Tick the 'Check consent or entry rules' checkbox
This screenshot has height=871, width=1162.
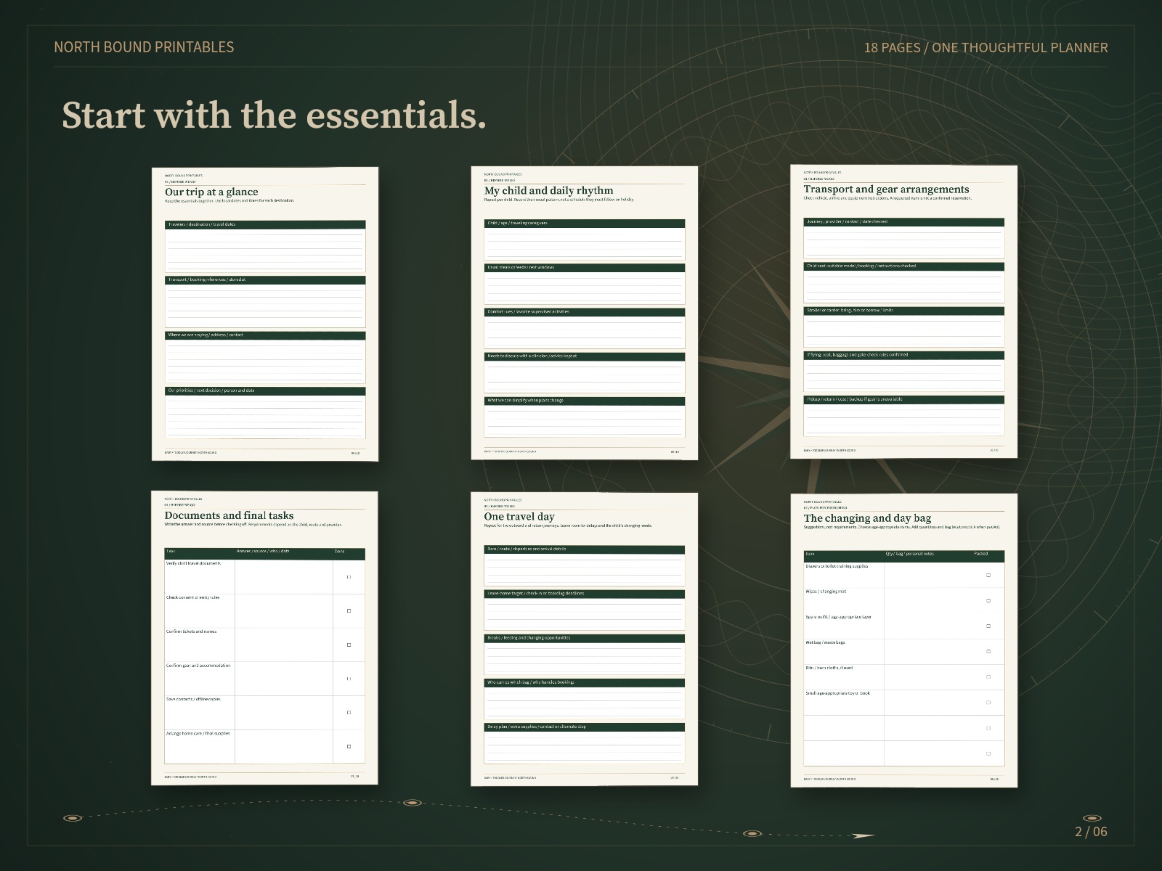coord(349,611)
